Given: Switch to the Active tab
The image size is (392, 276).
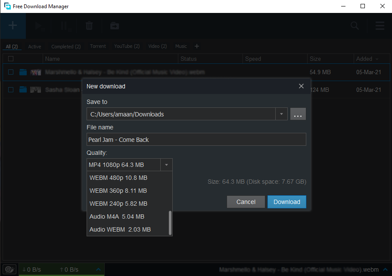Looking at the screenshot, I should click(x=34, y=46).
